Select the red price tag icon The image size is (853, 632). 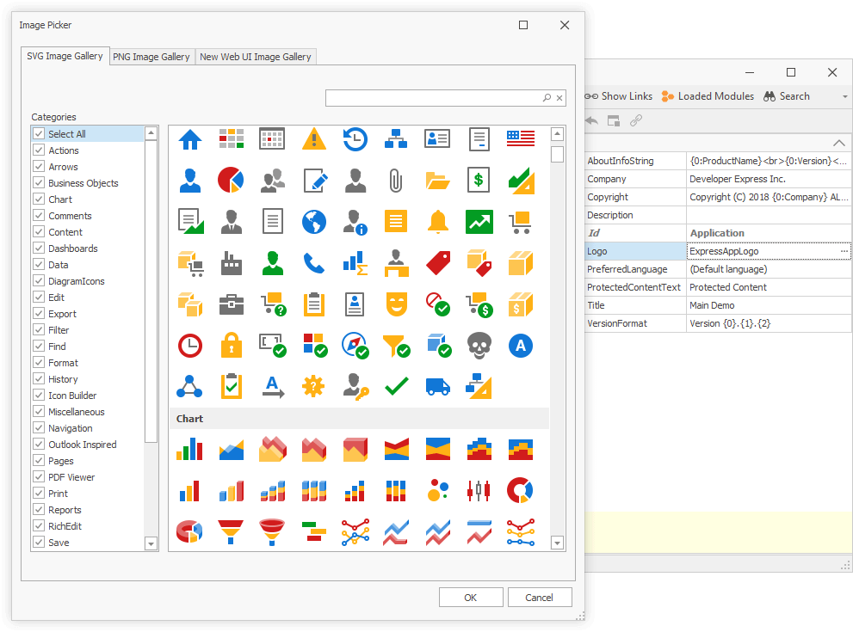tap(438, 262)
